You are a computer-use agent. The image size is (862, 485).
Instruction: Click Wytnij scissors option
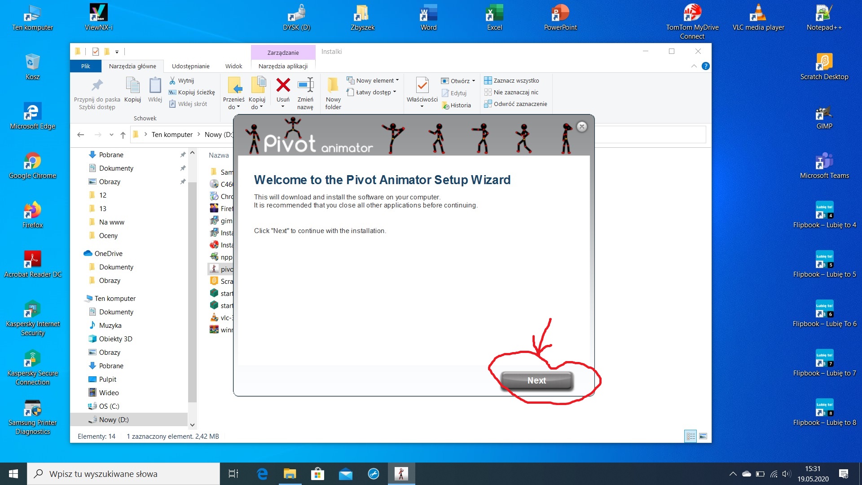181,80
